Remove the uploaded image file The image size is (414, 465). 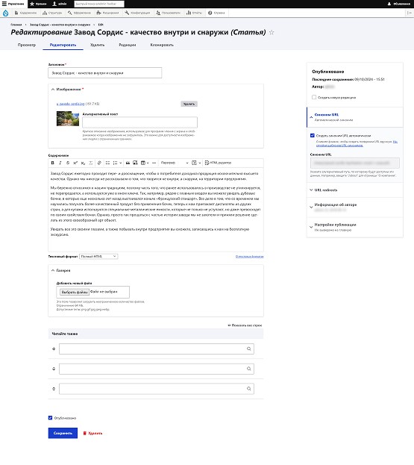[x=189, y=104]
